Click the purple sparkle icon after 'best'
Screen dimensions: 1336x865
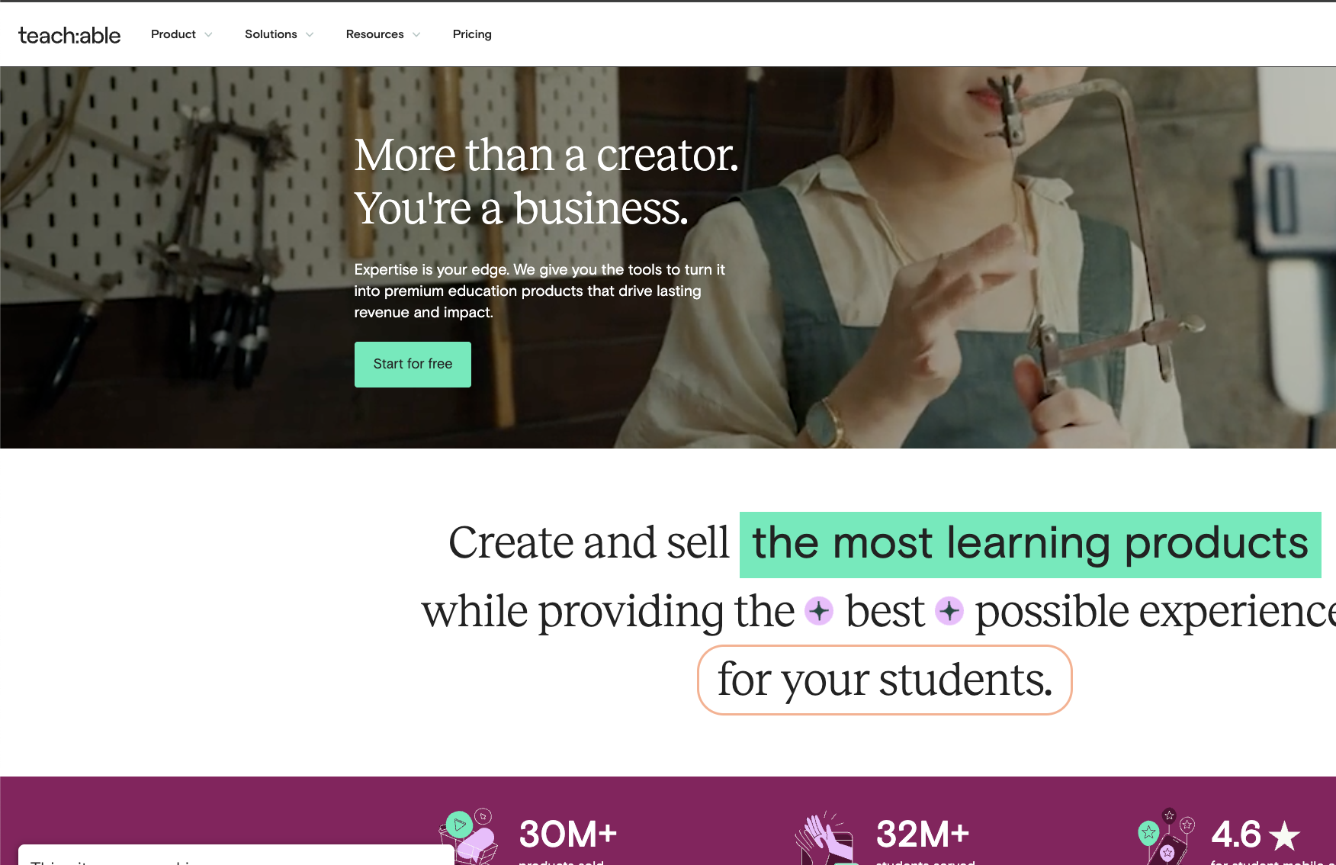pyautogui.click(x=949, y=611)
